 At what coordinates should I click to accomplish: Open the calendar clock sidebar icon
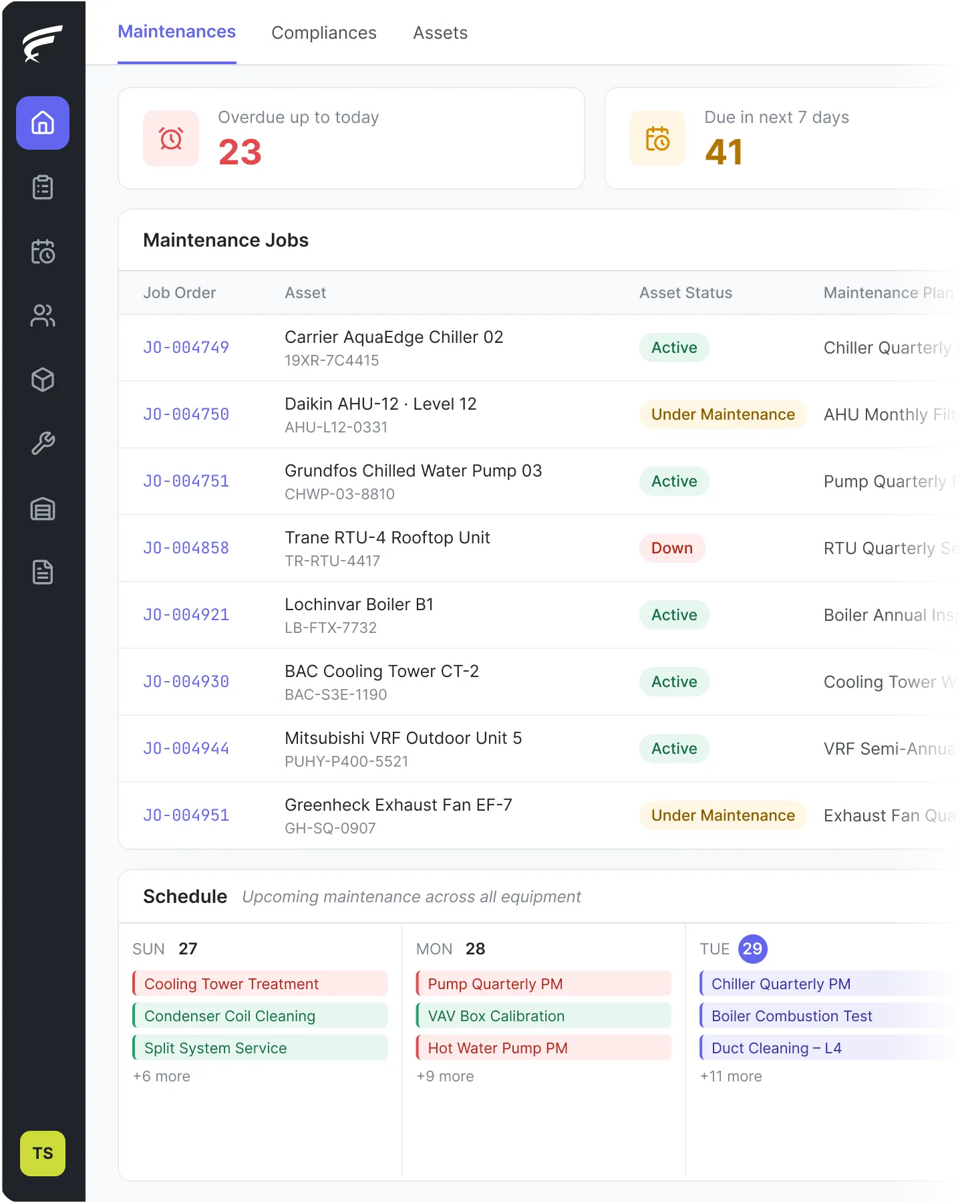(x=43, y=251)
